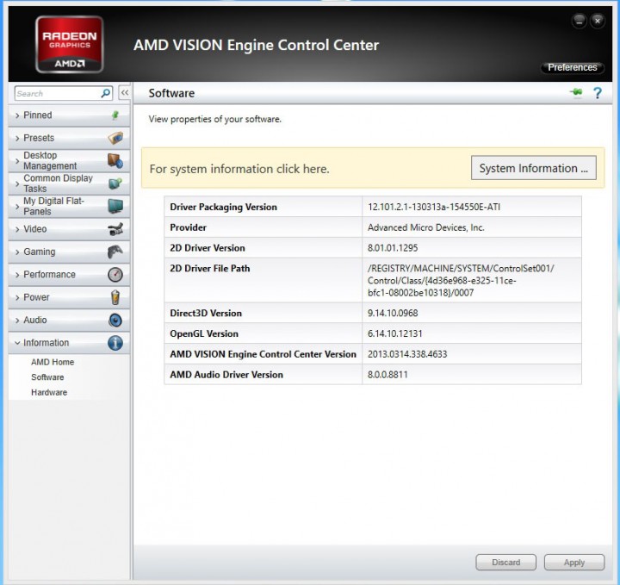Expand the Power section arrow
The image size is (620, 585).
pos(17,297)
